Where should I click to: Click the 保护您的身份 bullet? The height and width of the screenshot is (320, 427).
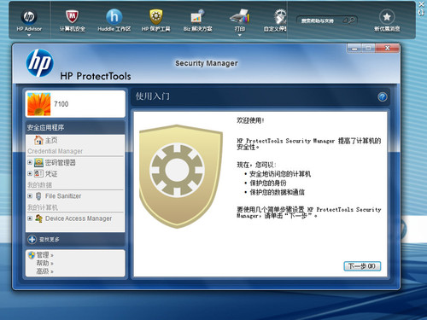268,183
